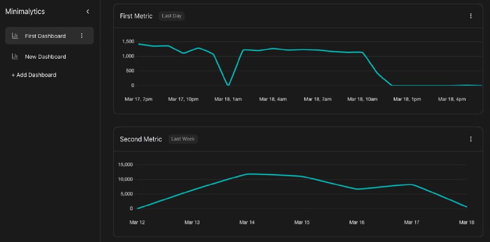
Task: Click the Second Metric peak at Mar 14
Action: pos(247,174)
